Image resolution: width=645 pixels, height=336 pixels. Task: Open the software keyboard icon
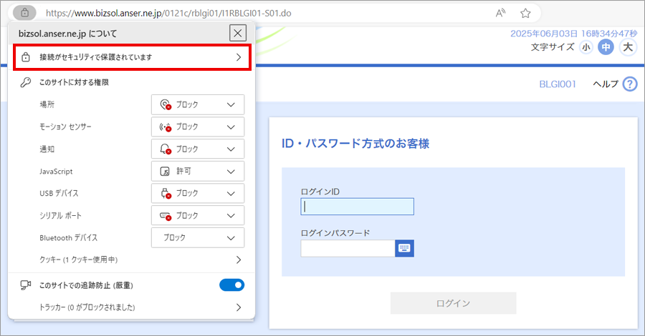(x=405, y=248)
